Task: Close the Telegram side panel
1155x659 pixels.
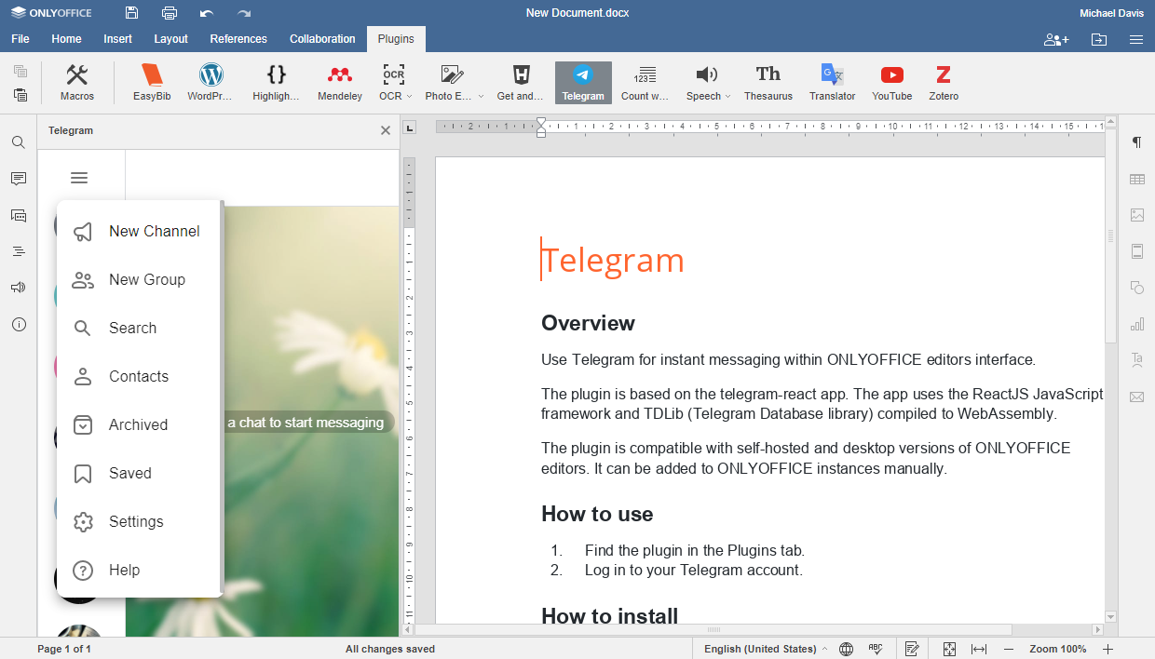Action: click(386, 130)
